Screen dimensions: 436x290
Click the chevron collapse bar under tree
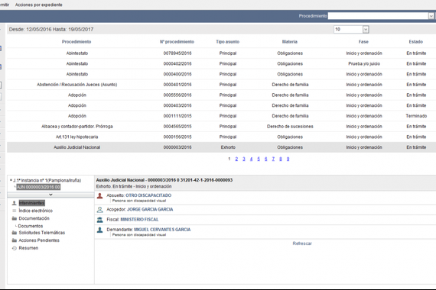click(50, 195)
